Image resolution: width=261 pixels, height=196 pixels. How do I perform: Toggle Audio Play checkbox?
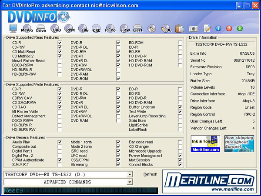point(60,142)
